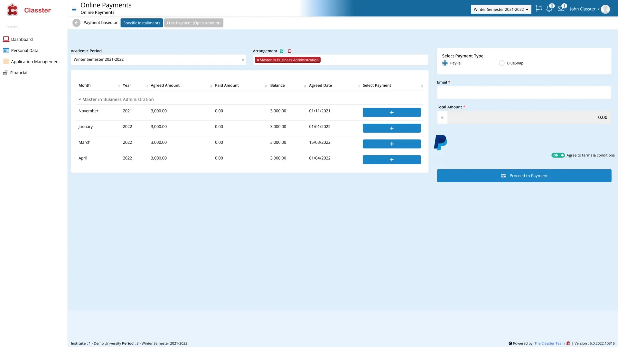Open the messages envelope icon

561,9
